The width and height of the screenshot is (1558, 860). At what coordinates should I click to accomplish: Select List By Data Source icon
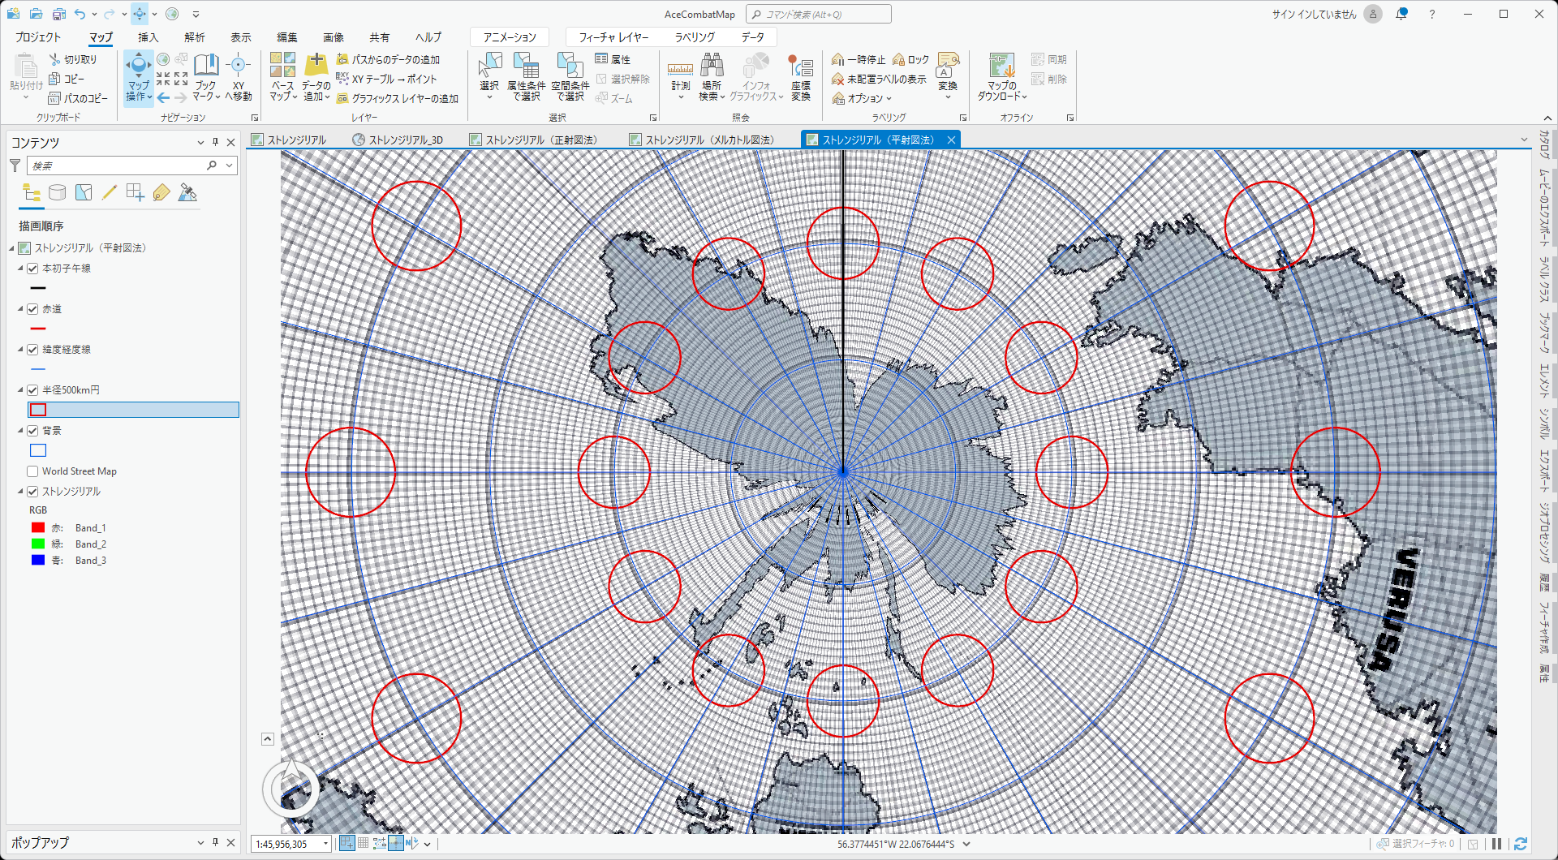(x=57, y=192)
